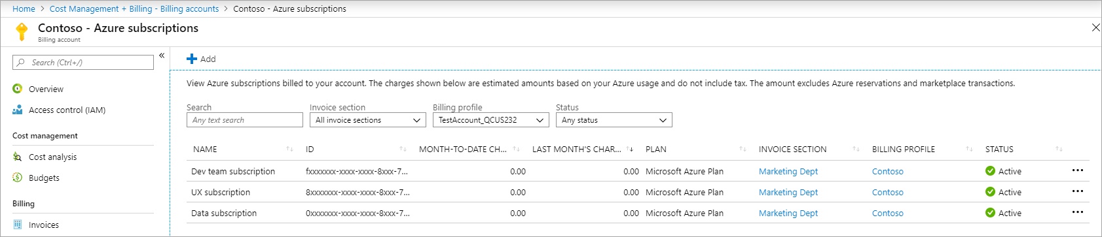Open more options for Dev team subscription
This screenshot has height=237, width=1102.
coord(1077,170)
